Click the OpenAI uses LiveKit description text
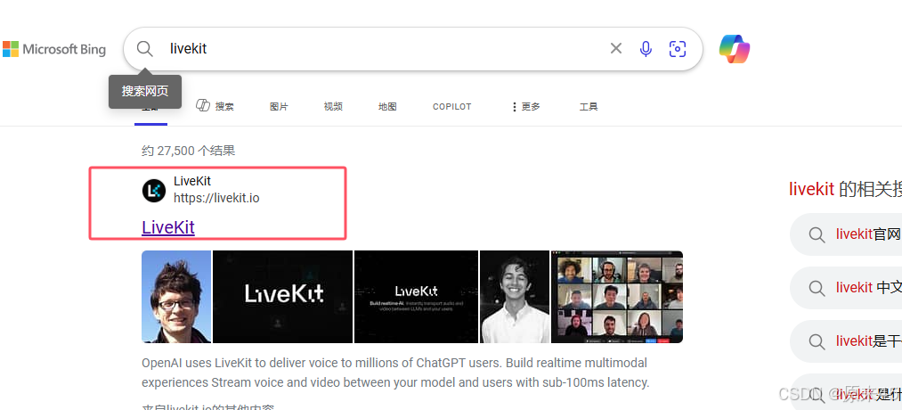902x410 pixels. (395, 373)
